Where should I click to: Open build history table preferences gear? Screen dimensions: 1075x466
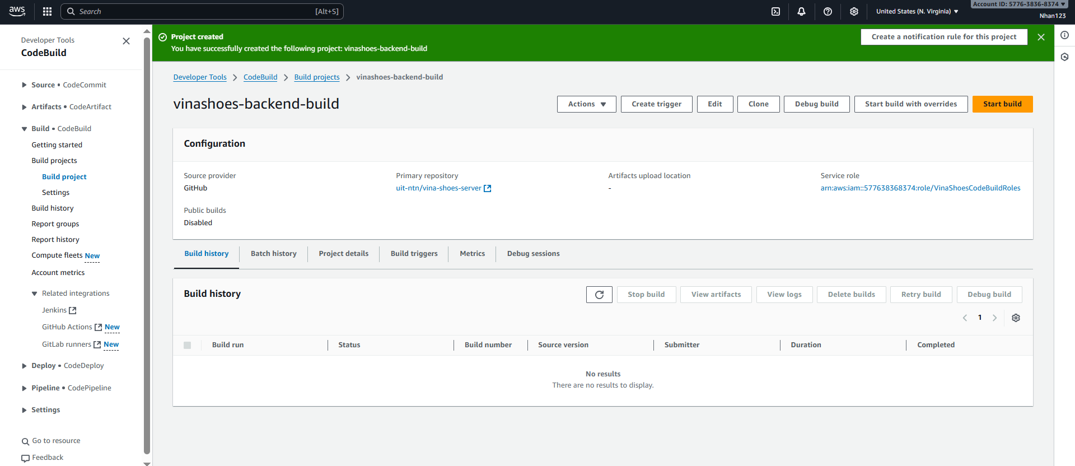point(1016,318)
